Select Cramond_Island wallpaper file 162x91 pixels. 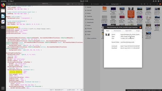coord(157,11)
